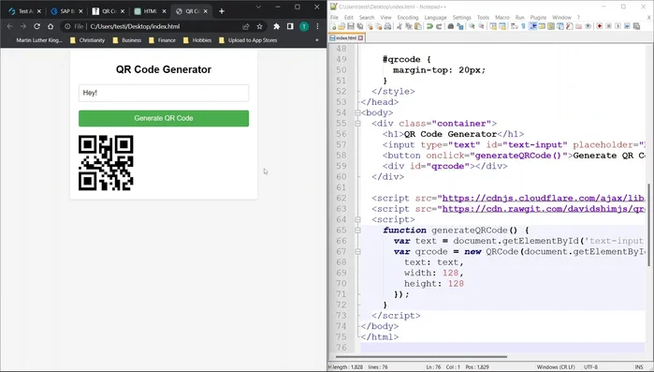Start macro recording with the red record icon
654x372 pixels.
click(x=600, y=26)
